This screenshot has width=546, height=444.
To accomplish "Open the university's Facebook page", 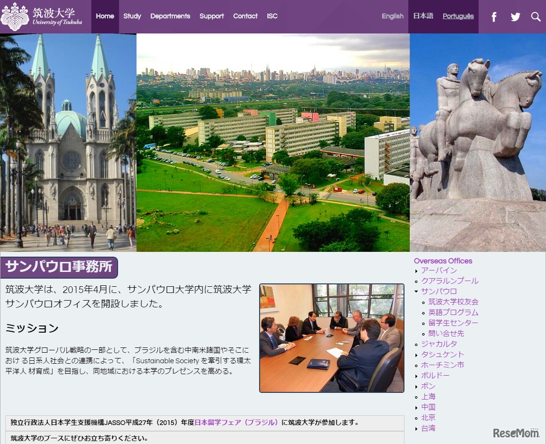I will (494, 16).
